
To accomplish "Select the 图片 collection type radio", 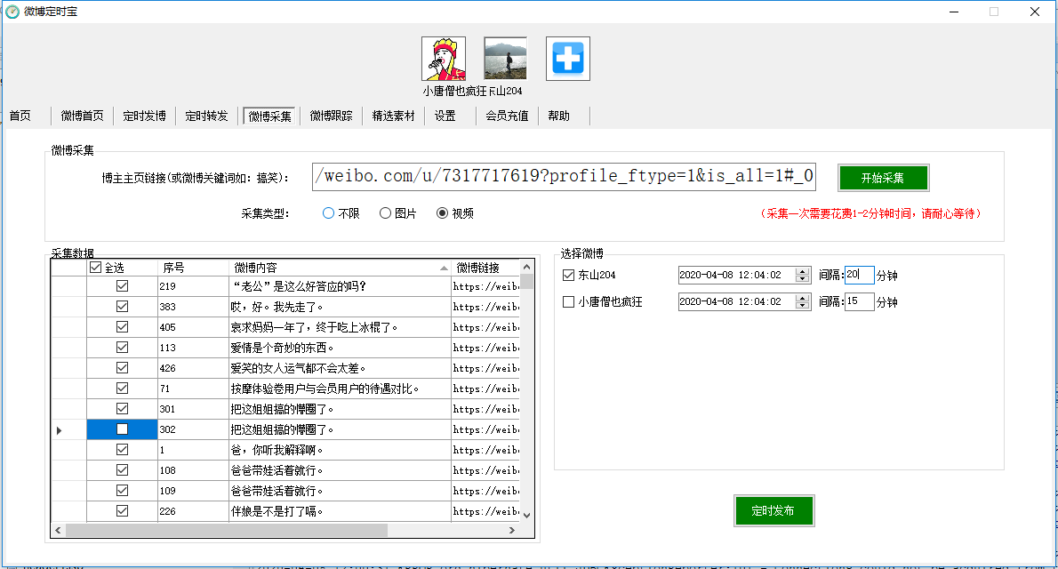I will click(385, 213).
